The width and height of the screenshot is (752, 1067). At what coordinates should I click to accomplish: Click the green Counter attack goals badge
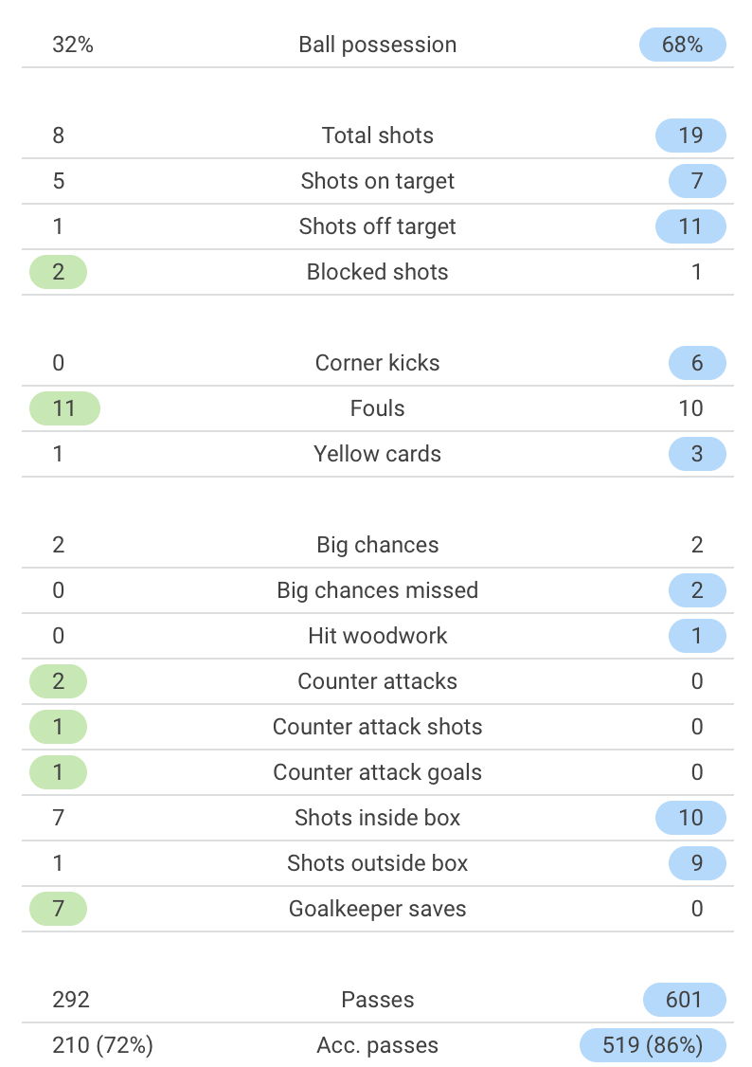point(59,772)
